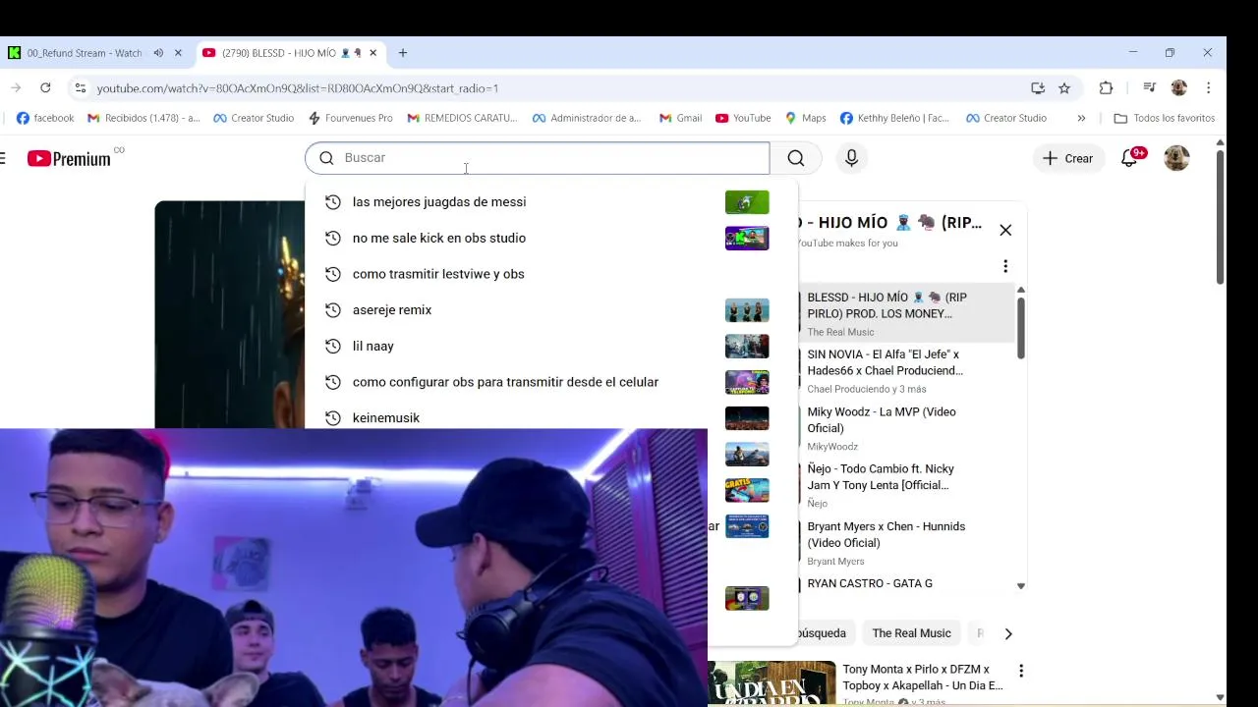The image size is (1258, 707).
Task: Open playlist three-dot options menu
Action: click(1005, 266)
